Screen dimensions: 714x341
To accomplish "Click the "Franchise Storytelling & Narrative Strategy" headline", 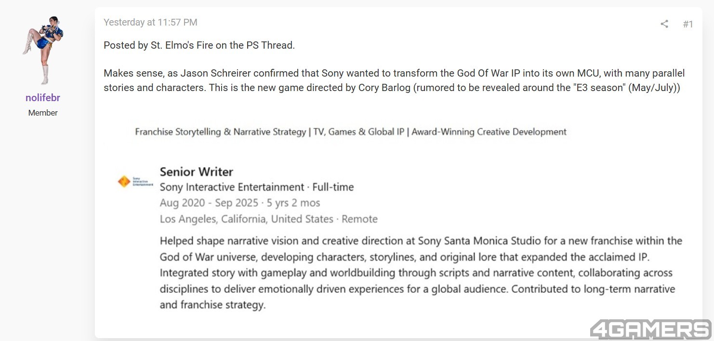I will click(x=221, y=131).
